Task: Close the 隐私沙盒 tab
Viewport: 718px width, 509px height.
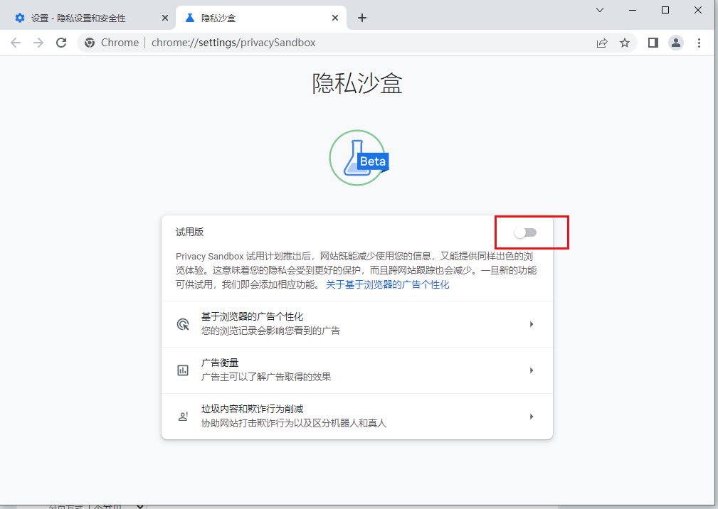Action: [335, 18]
